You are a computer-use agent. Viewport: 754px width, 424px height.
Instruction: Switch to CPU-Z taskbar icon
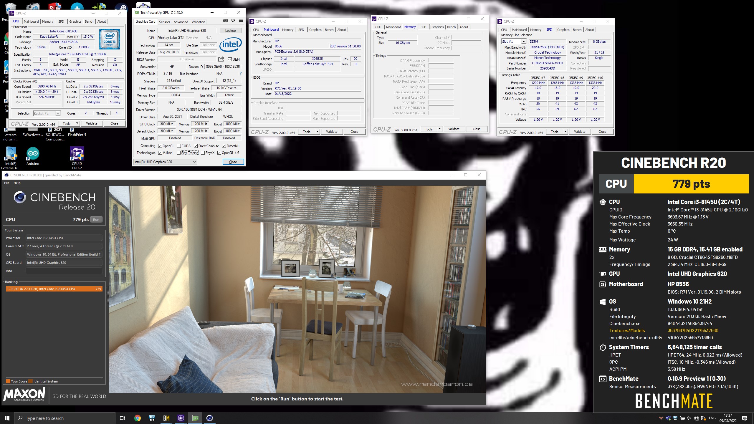click(181, 418)
